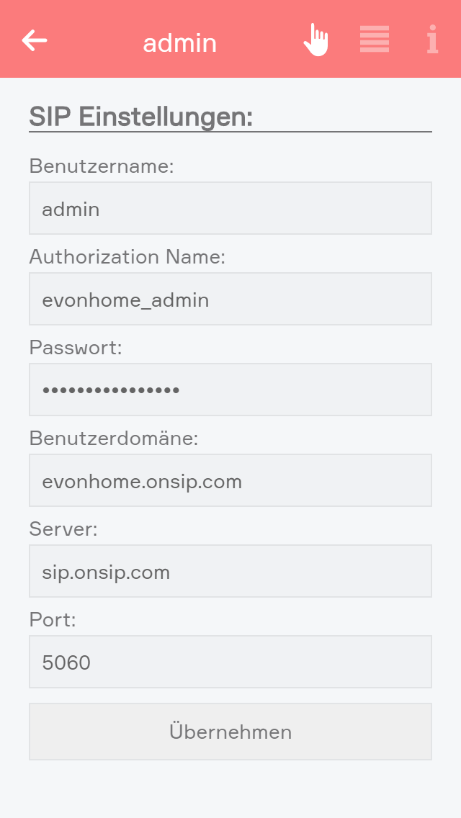Click the Benutzerdomäne label

coord(114,439)
